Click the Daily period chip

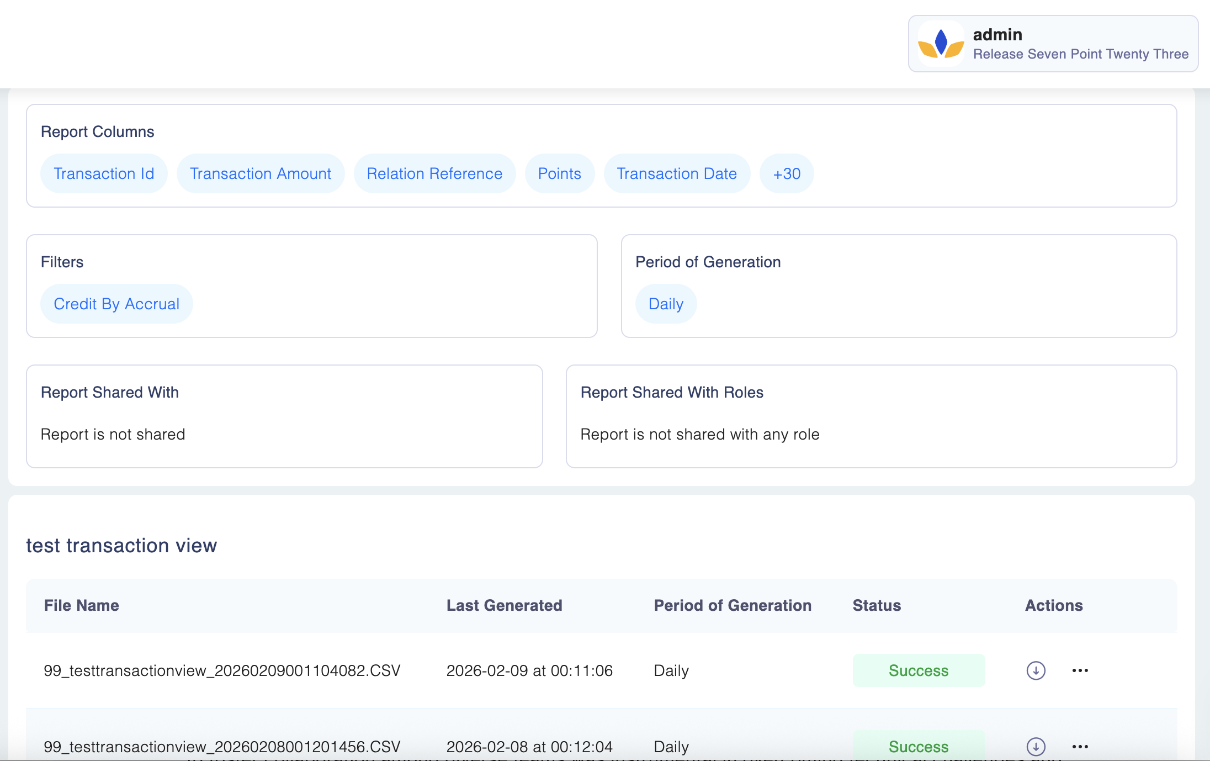point(666,304)
